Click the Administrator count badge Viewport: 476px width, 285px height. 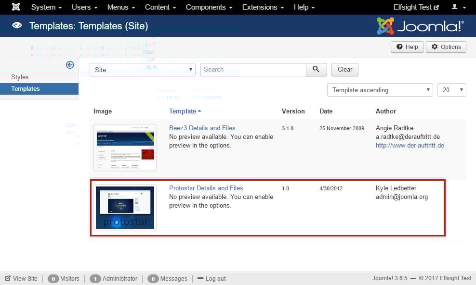pyautogui.click(x=95, y=279)
